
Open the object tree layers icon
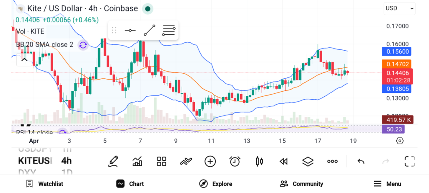point(308,162)
